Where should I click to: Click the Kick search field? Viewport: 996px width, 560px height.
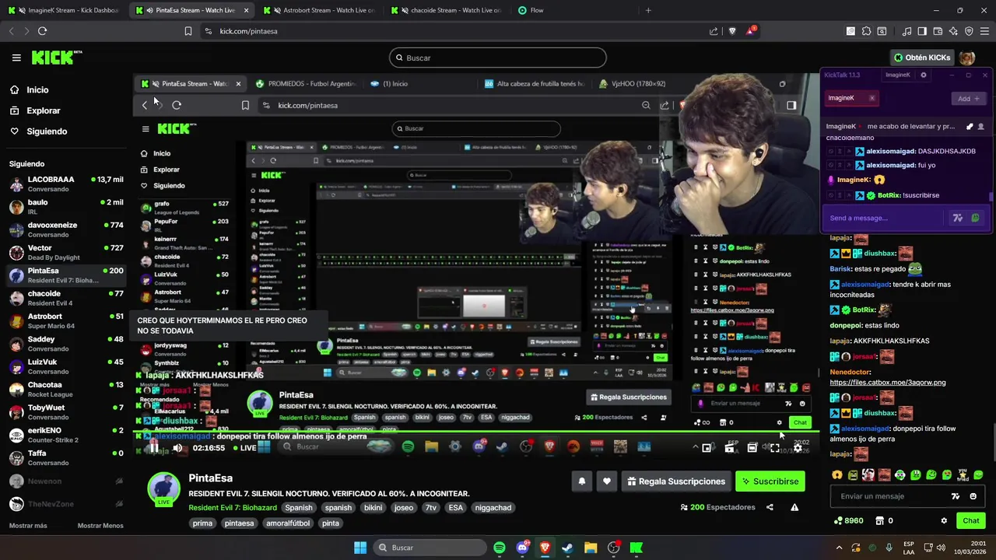[x=498, y=58]
